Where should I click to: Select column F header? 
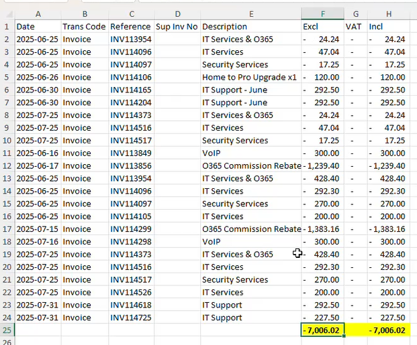tap(322, 13)
